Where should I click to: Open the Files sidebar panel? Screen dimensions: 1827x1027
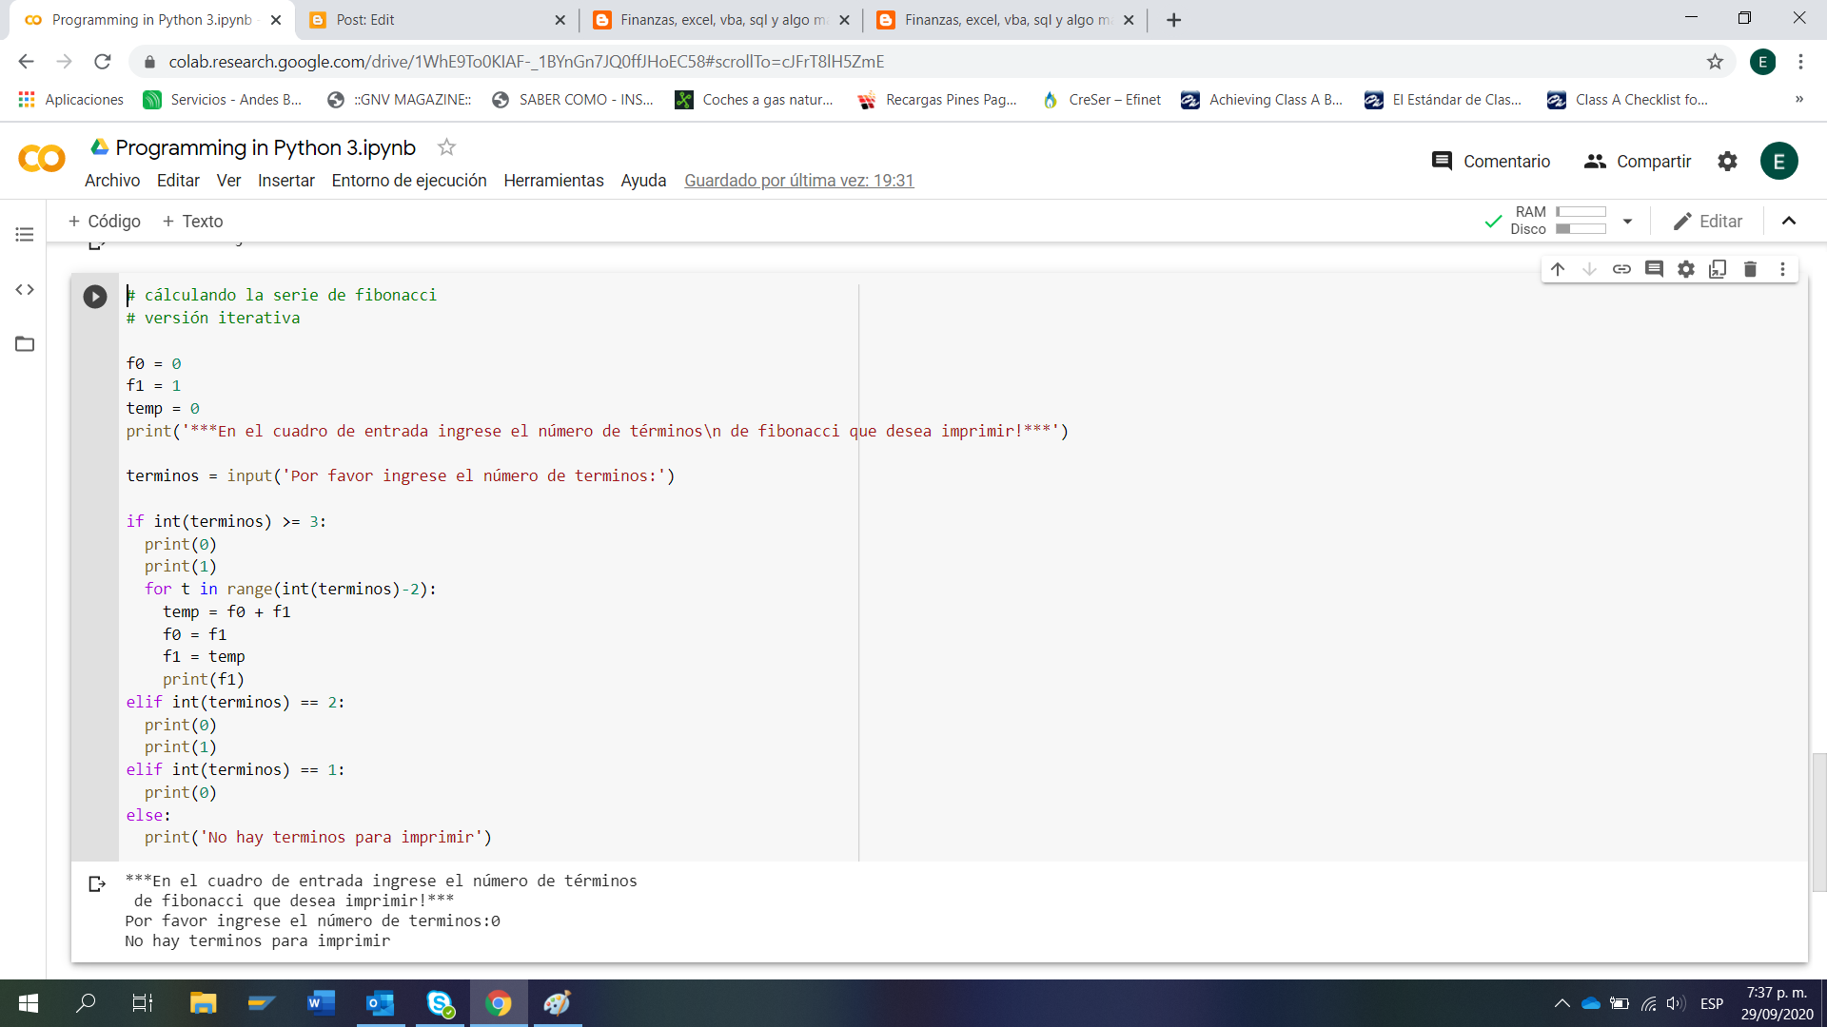(x=24, y=344)
